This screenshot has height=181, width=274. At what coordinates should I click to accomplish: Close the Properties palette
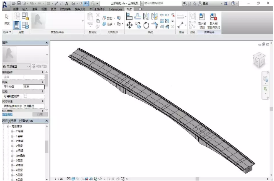pos(47,43)
